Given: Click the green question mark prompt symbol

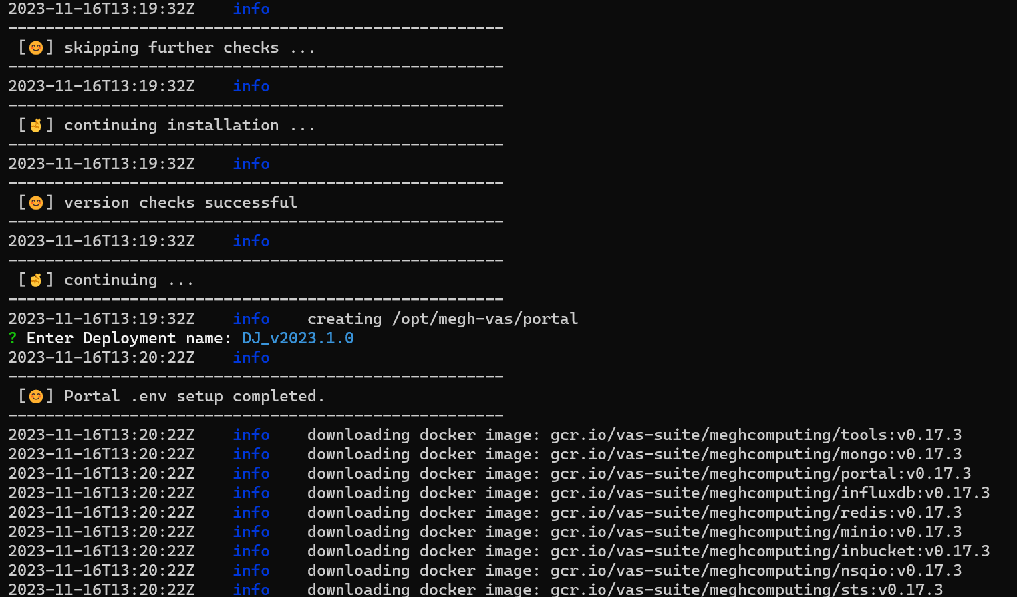Looking at the screenshot, I should (13, 339).
